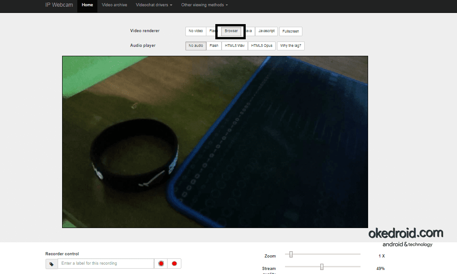
Task: Click the recording label input field
Action: pos(106,264)
